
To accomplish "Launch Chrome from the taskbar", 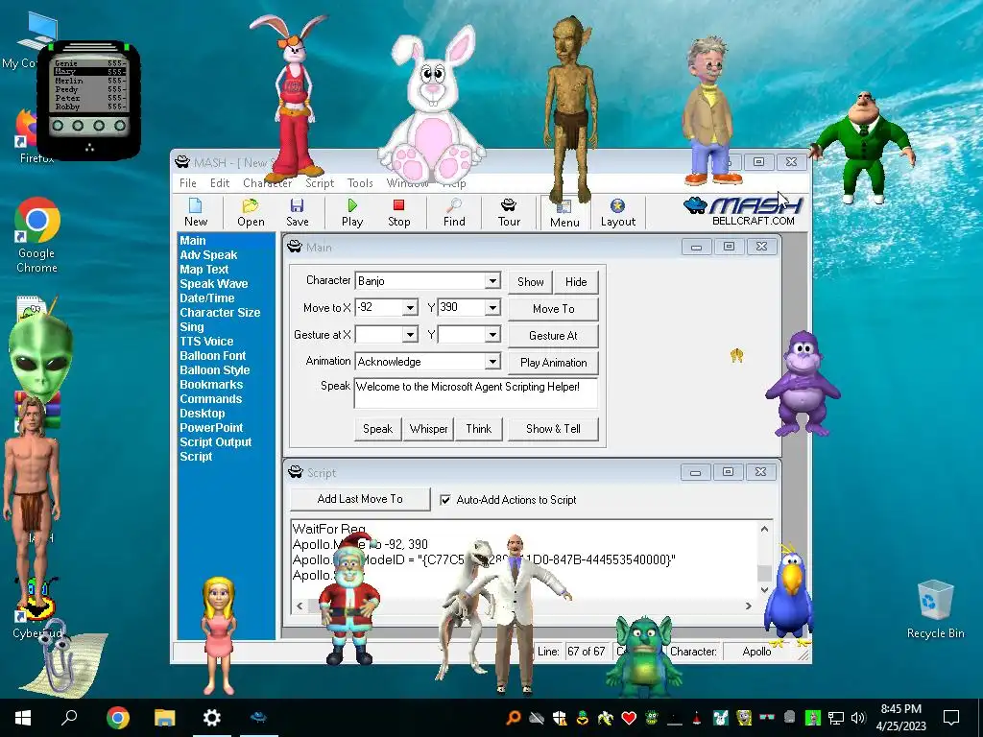I will coord(118,718).
